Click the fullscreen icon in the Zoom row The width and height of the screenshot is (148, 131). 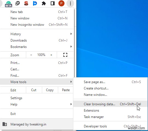pyautogui.click(x=65, y=55)
